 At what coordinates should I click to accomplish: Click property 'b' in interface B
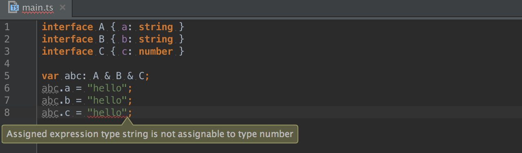pos(125,40)
